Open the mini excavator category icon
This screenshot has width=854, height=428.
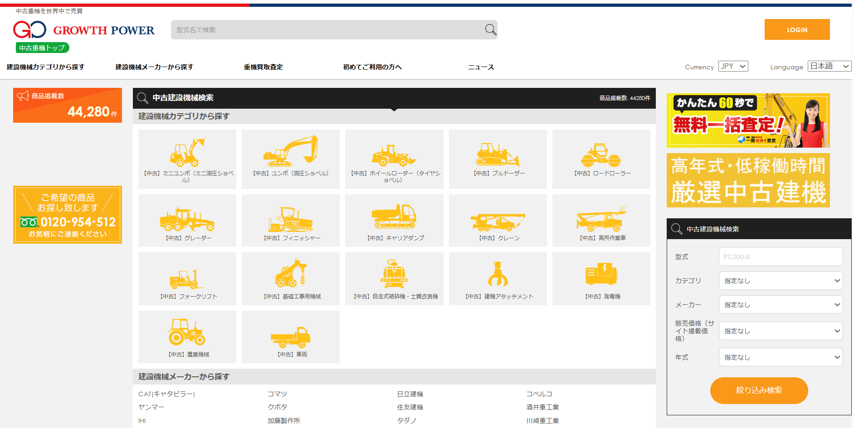click(187, 153)
